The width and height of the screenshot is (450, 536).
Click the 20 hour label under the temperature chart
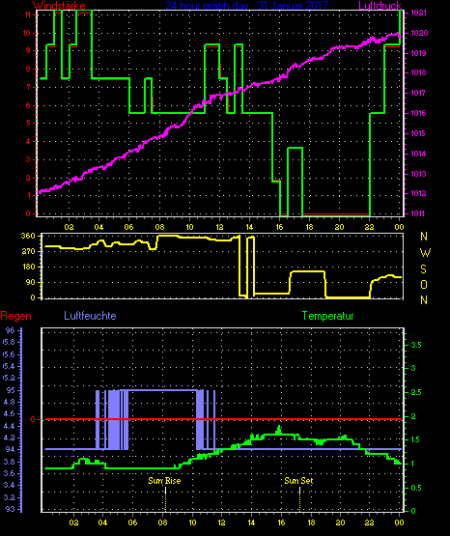coord(340,522)
